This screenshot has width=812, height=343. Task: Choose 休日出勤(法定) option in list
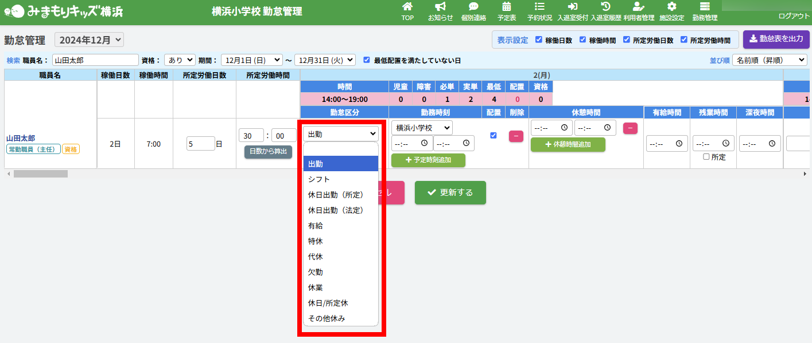336,210
